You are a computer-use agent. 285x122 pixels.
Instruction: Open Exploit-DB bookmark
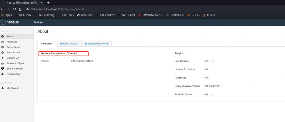pyautogui.click(x=175, y=15)
